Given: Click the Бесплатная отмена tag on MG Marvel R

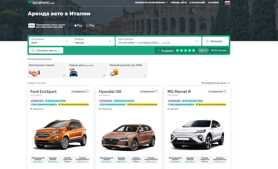Looking at the screenshot, I should [x=193, y=101].
